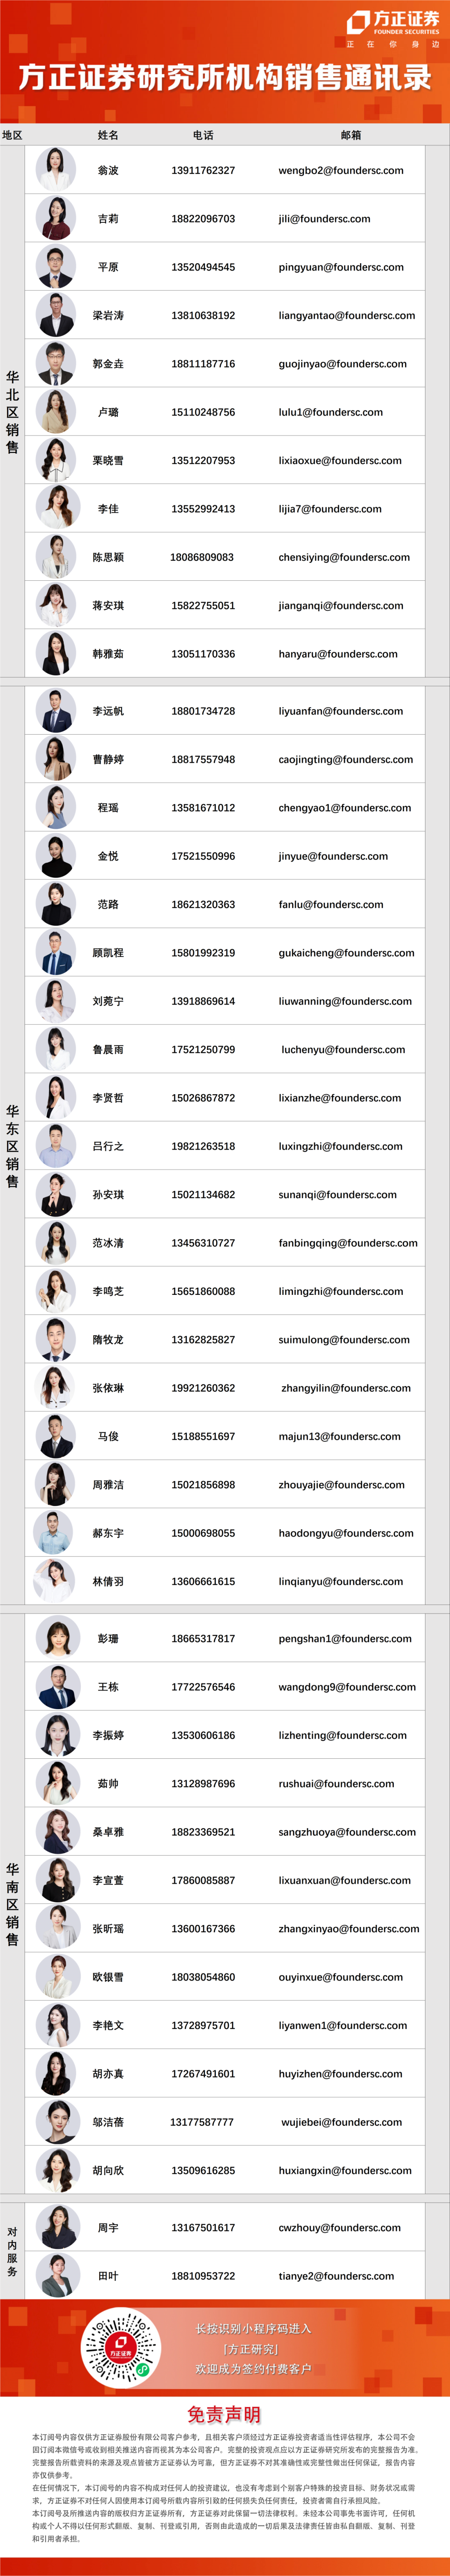
Task: Click 李远帆's profile photo
Action: pos(56,711)
